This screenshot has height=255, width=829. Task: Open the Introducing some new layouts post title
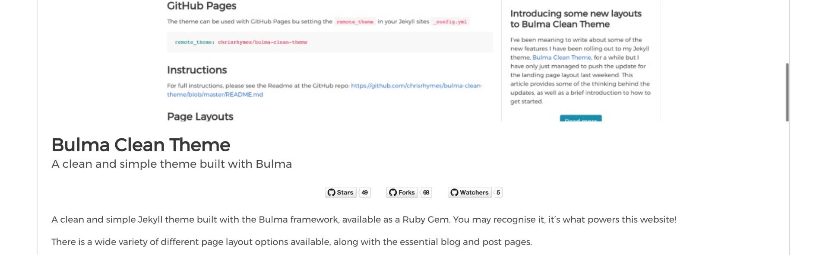coord(576,19)
